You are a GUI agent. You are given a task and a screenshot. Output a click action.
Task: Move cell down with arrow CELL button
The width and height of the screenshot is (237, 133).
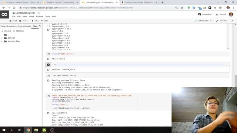click(44, 21)
